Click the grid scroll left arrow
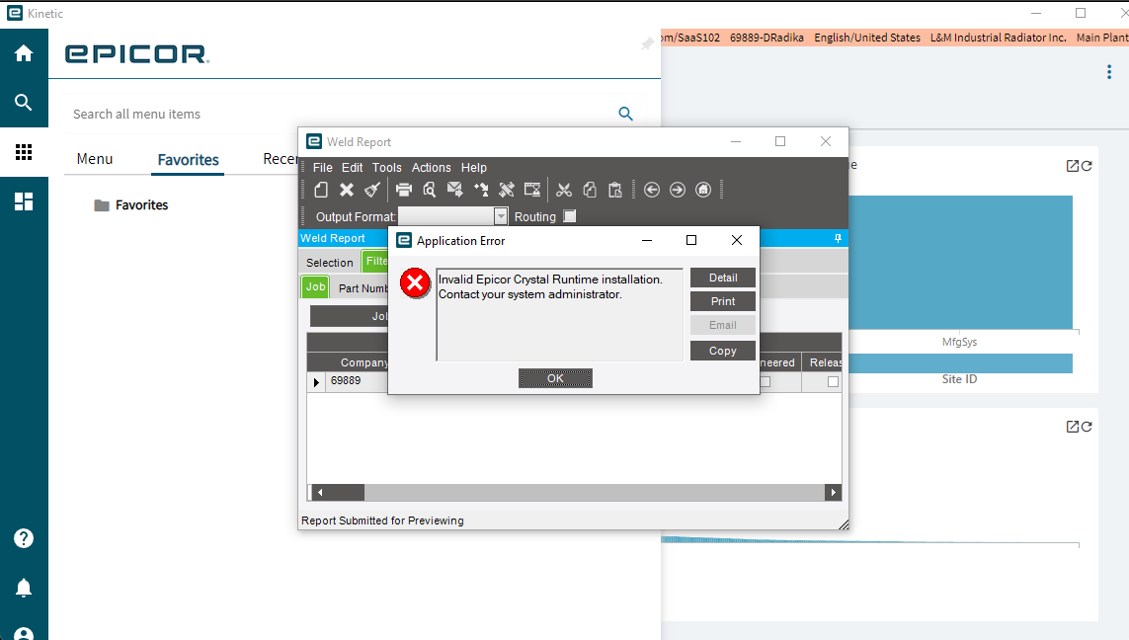 (x=320, y=493)
